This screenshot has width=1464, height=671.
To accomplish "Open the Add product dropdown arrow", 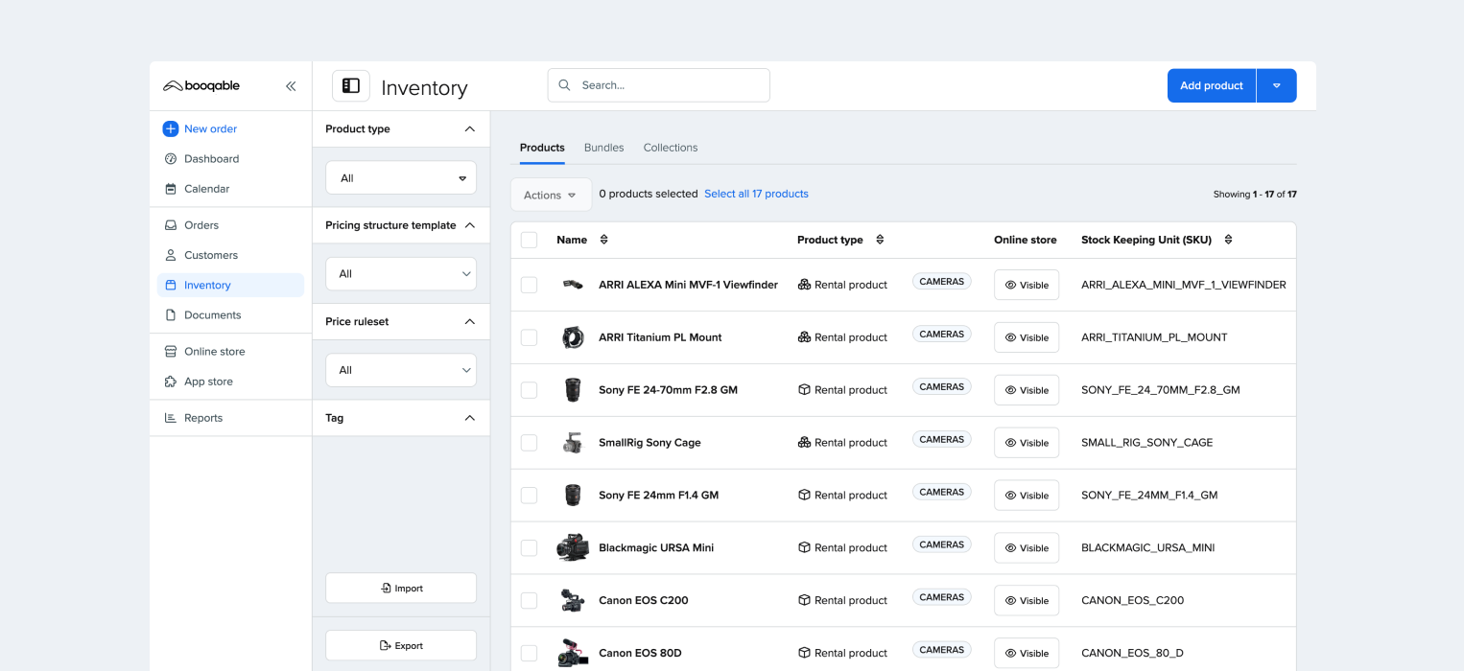I will (x=1277, y=85).
